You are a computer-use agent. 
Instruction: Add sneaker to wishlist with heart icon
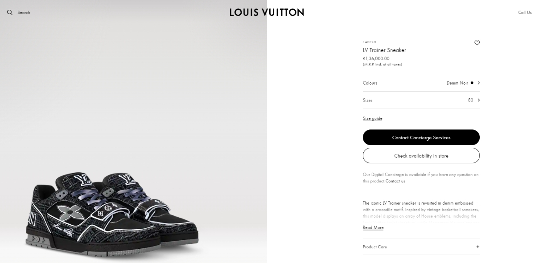point(477,43)
